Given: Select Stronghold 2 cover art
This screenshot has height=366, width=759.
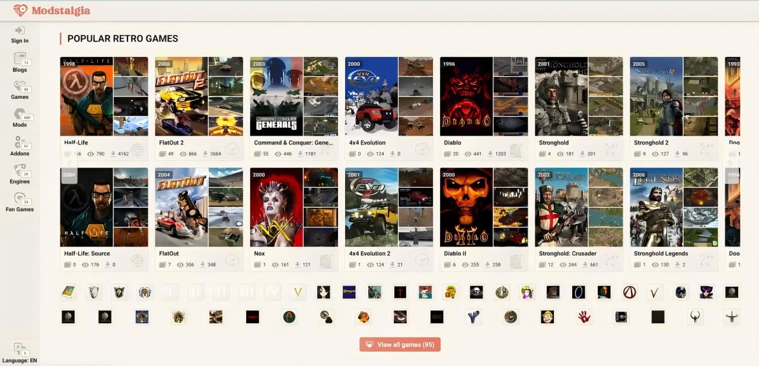Looking at the screenshot, I should [656, 97].
